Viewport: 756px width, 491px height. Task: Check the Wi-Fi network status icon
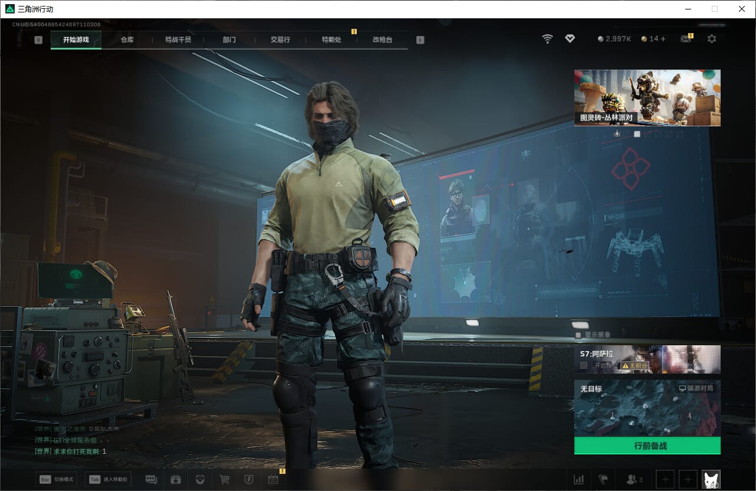[x=548, y=39]
